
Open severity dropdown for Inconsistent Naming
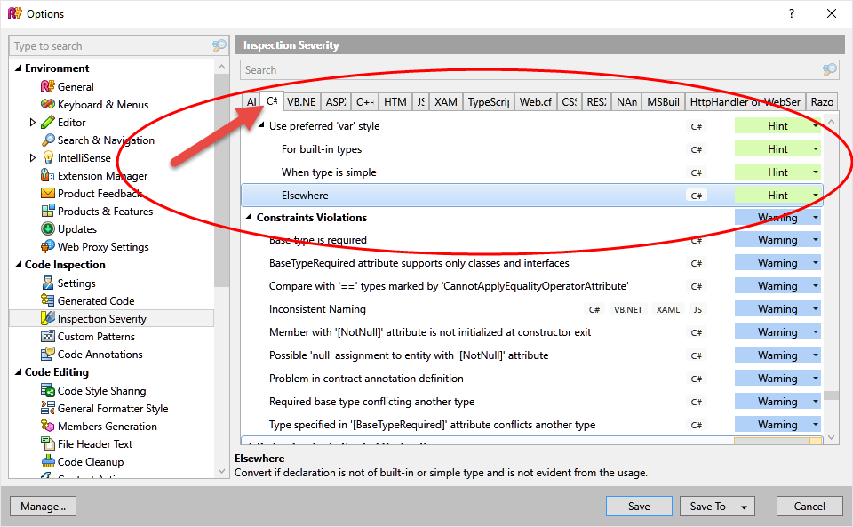tap(816, 309)
